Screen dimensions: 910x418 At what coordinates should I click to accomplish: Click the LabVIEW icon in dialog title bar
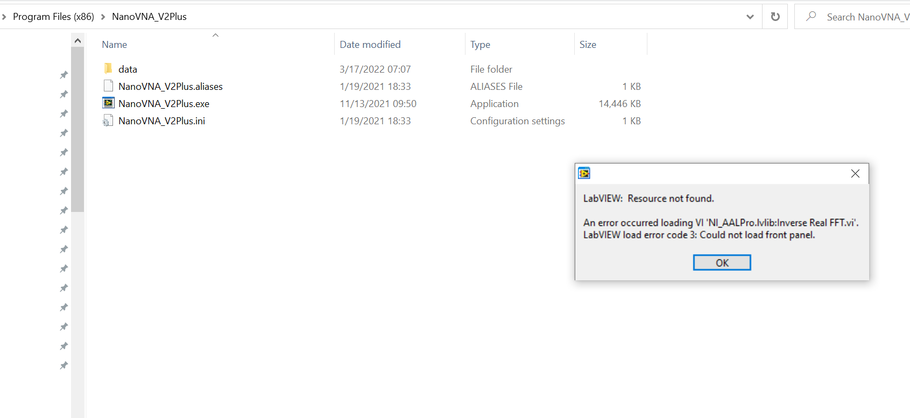584,173
